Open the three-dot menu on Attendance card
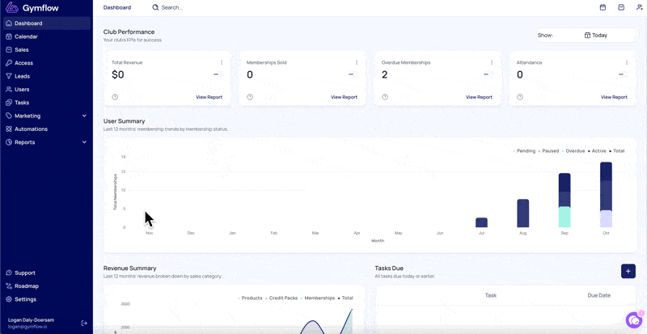Image resolution: width=647 pixels, height=334 pixels. 627,62
